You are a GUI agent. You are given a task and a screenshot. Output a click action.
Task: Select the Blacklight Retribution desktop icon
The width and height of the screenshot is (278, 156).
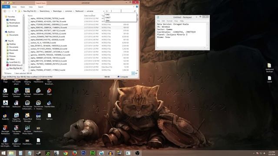coord(5,130)
